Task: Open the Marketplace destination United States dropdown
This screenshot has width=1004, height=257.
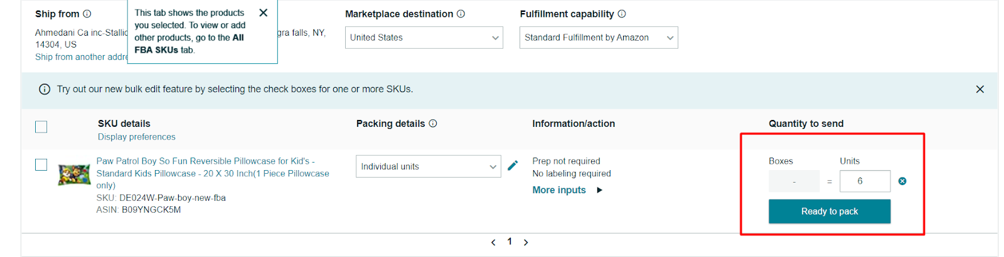Action: pos(424,38)
